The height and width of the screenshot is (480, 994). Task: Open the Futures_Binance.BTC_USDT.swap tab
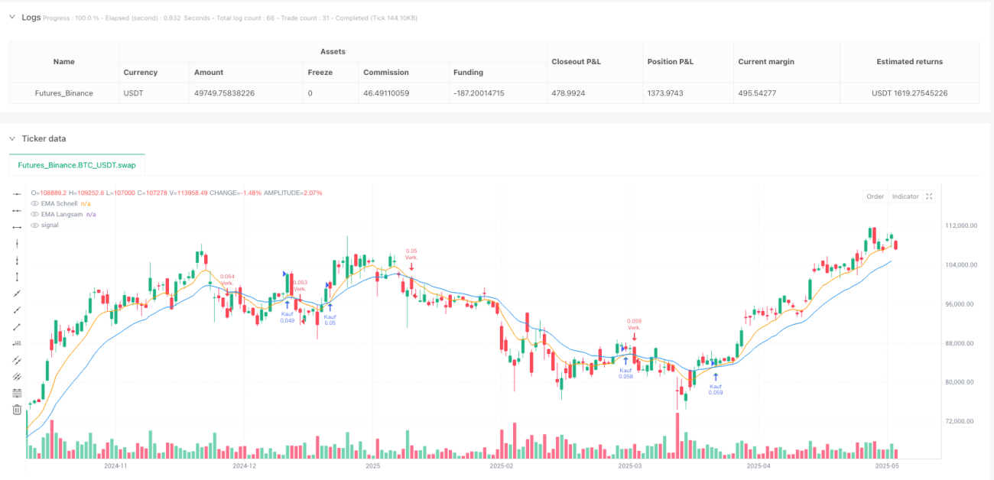[76, 165]
